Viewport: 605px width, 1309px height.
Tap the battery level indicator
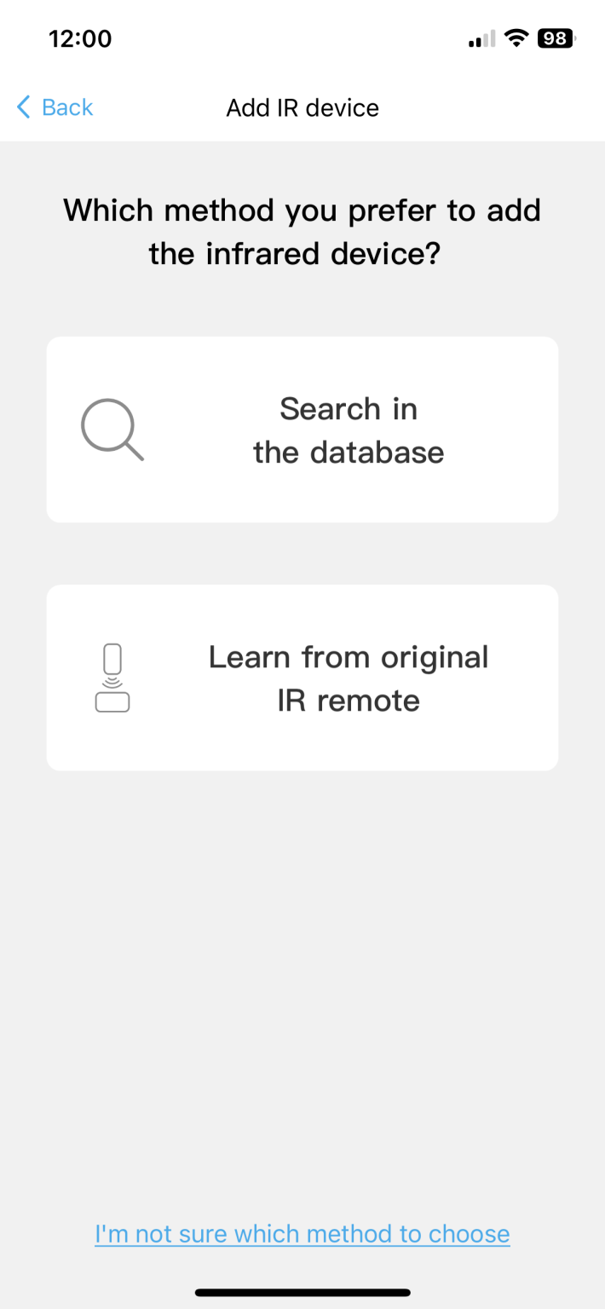pyautogui.click(x=556, y=38)
